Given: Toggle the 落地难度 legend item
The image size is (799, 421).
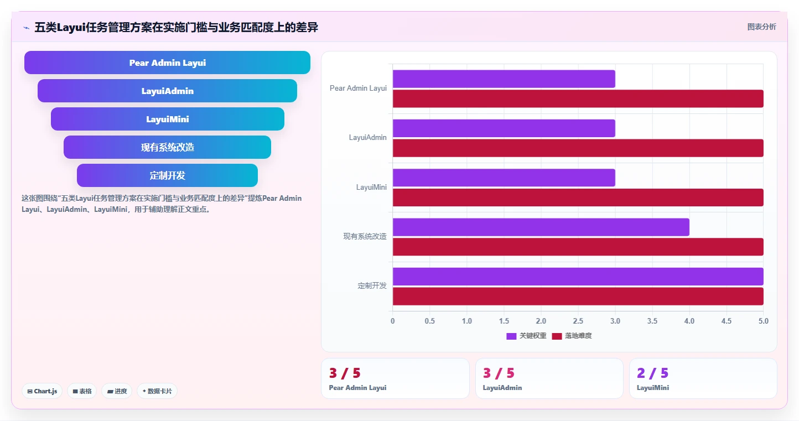Looking at the screenshot, I should pos(572,336).
